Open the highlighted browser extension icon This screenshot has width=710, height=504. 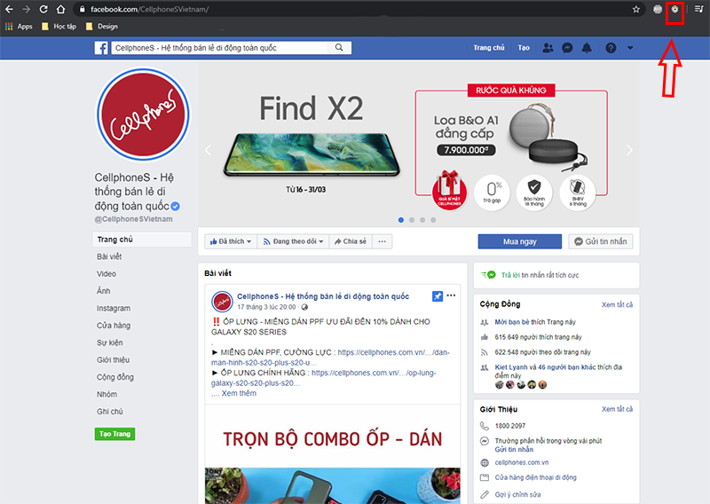(674, 9)
